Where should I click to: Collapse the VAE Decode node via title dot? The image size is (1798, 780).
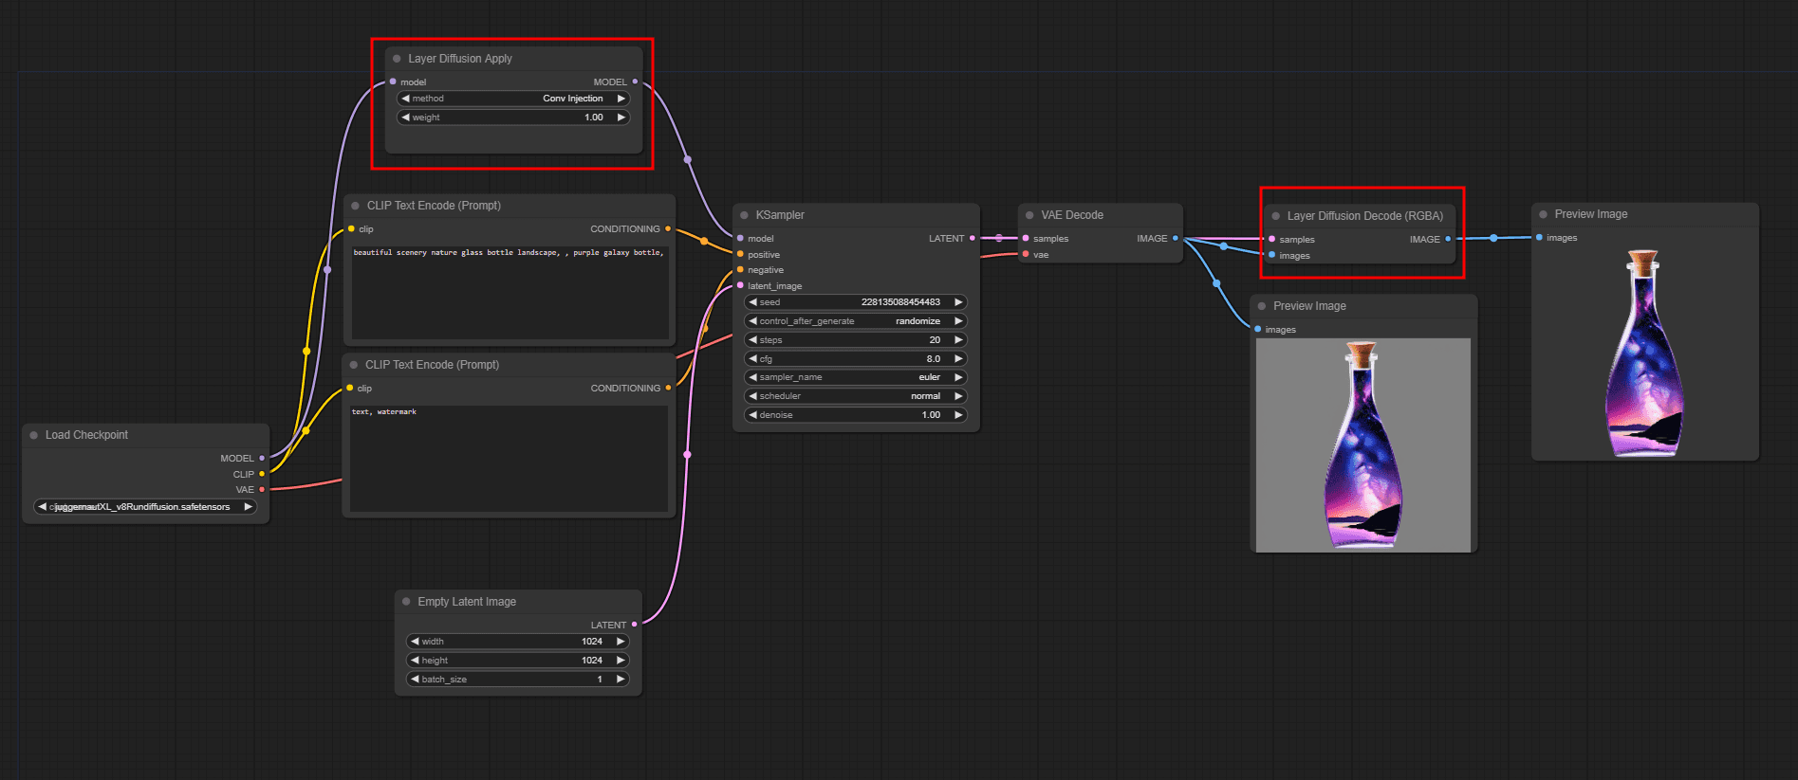[1029, 215]
